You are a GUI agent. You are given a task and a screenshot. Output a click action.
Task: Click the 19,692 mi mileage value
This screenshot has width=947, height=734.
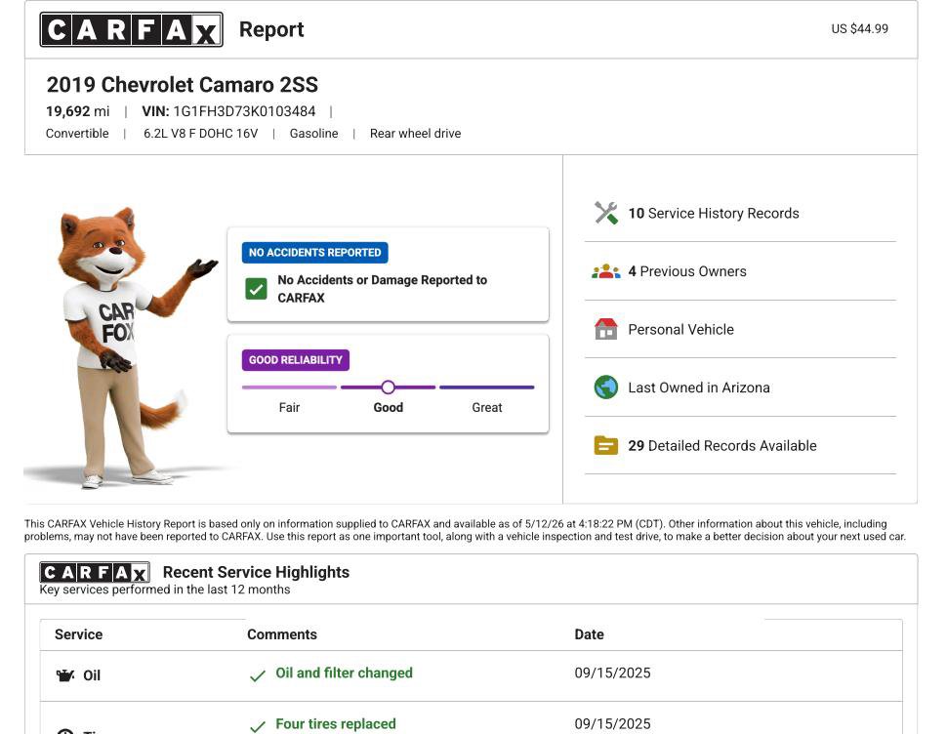pos(77,111)
